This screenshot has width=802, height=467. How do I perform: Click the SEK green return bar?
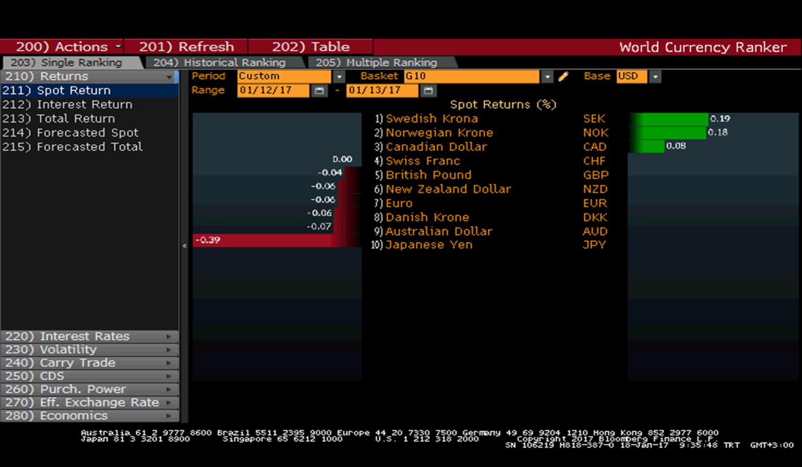pyautogui.click(x=668, y=119)
